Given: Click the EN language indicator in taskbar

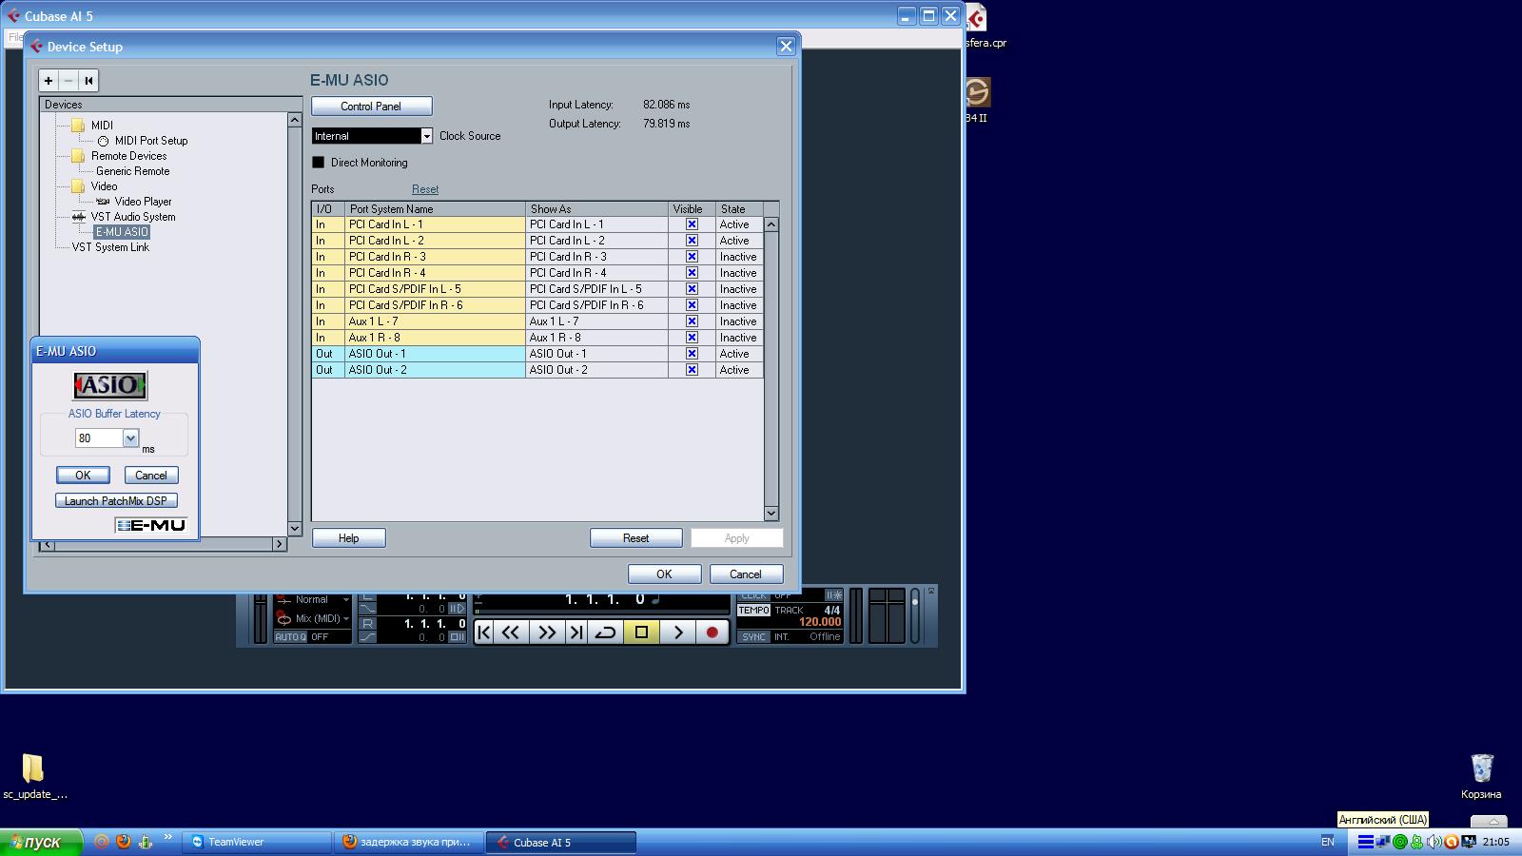Looking at the screenshot, I should pyautogui.click(x=1328, y=842).
